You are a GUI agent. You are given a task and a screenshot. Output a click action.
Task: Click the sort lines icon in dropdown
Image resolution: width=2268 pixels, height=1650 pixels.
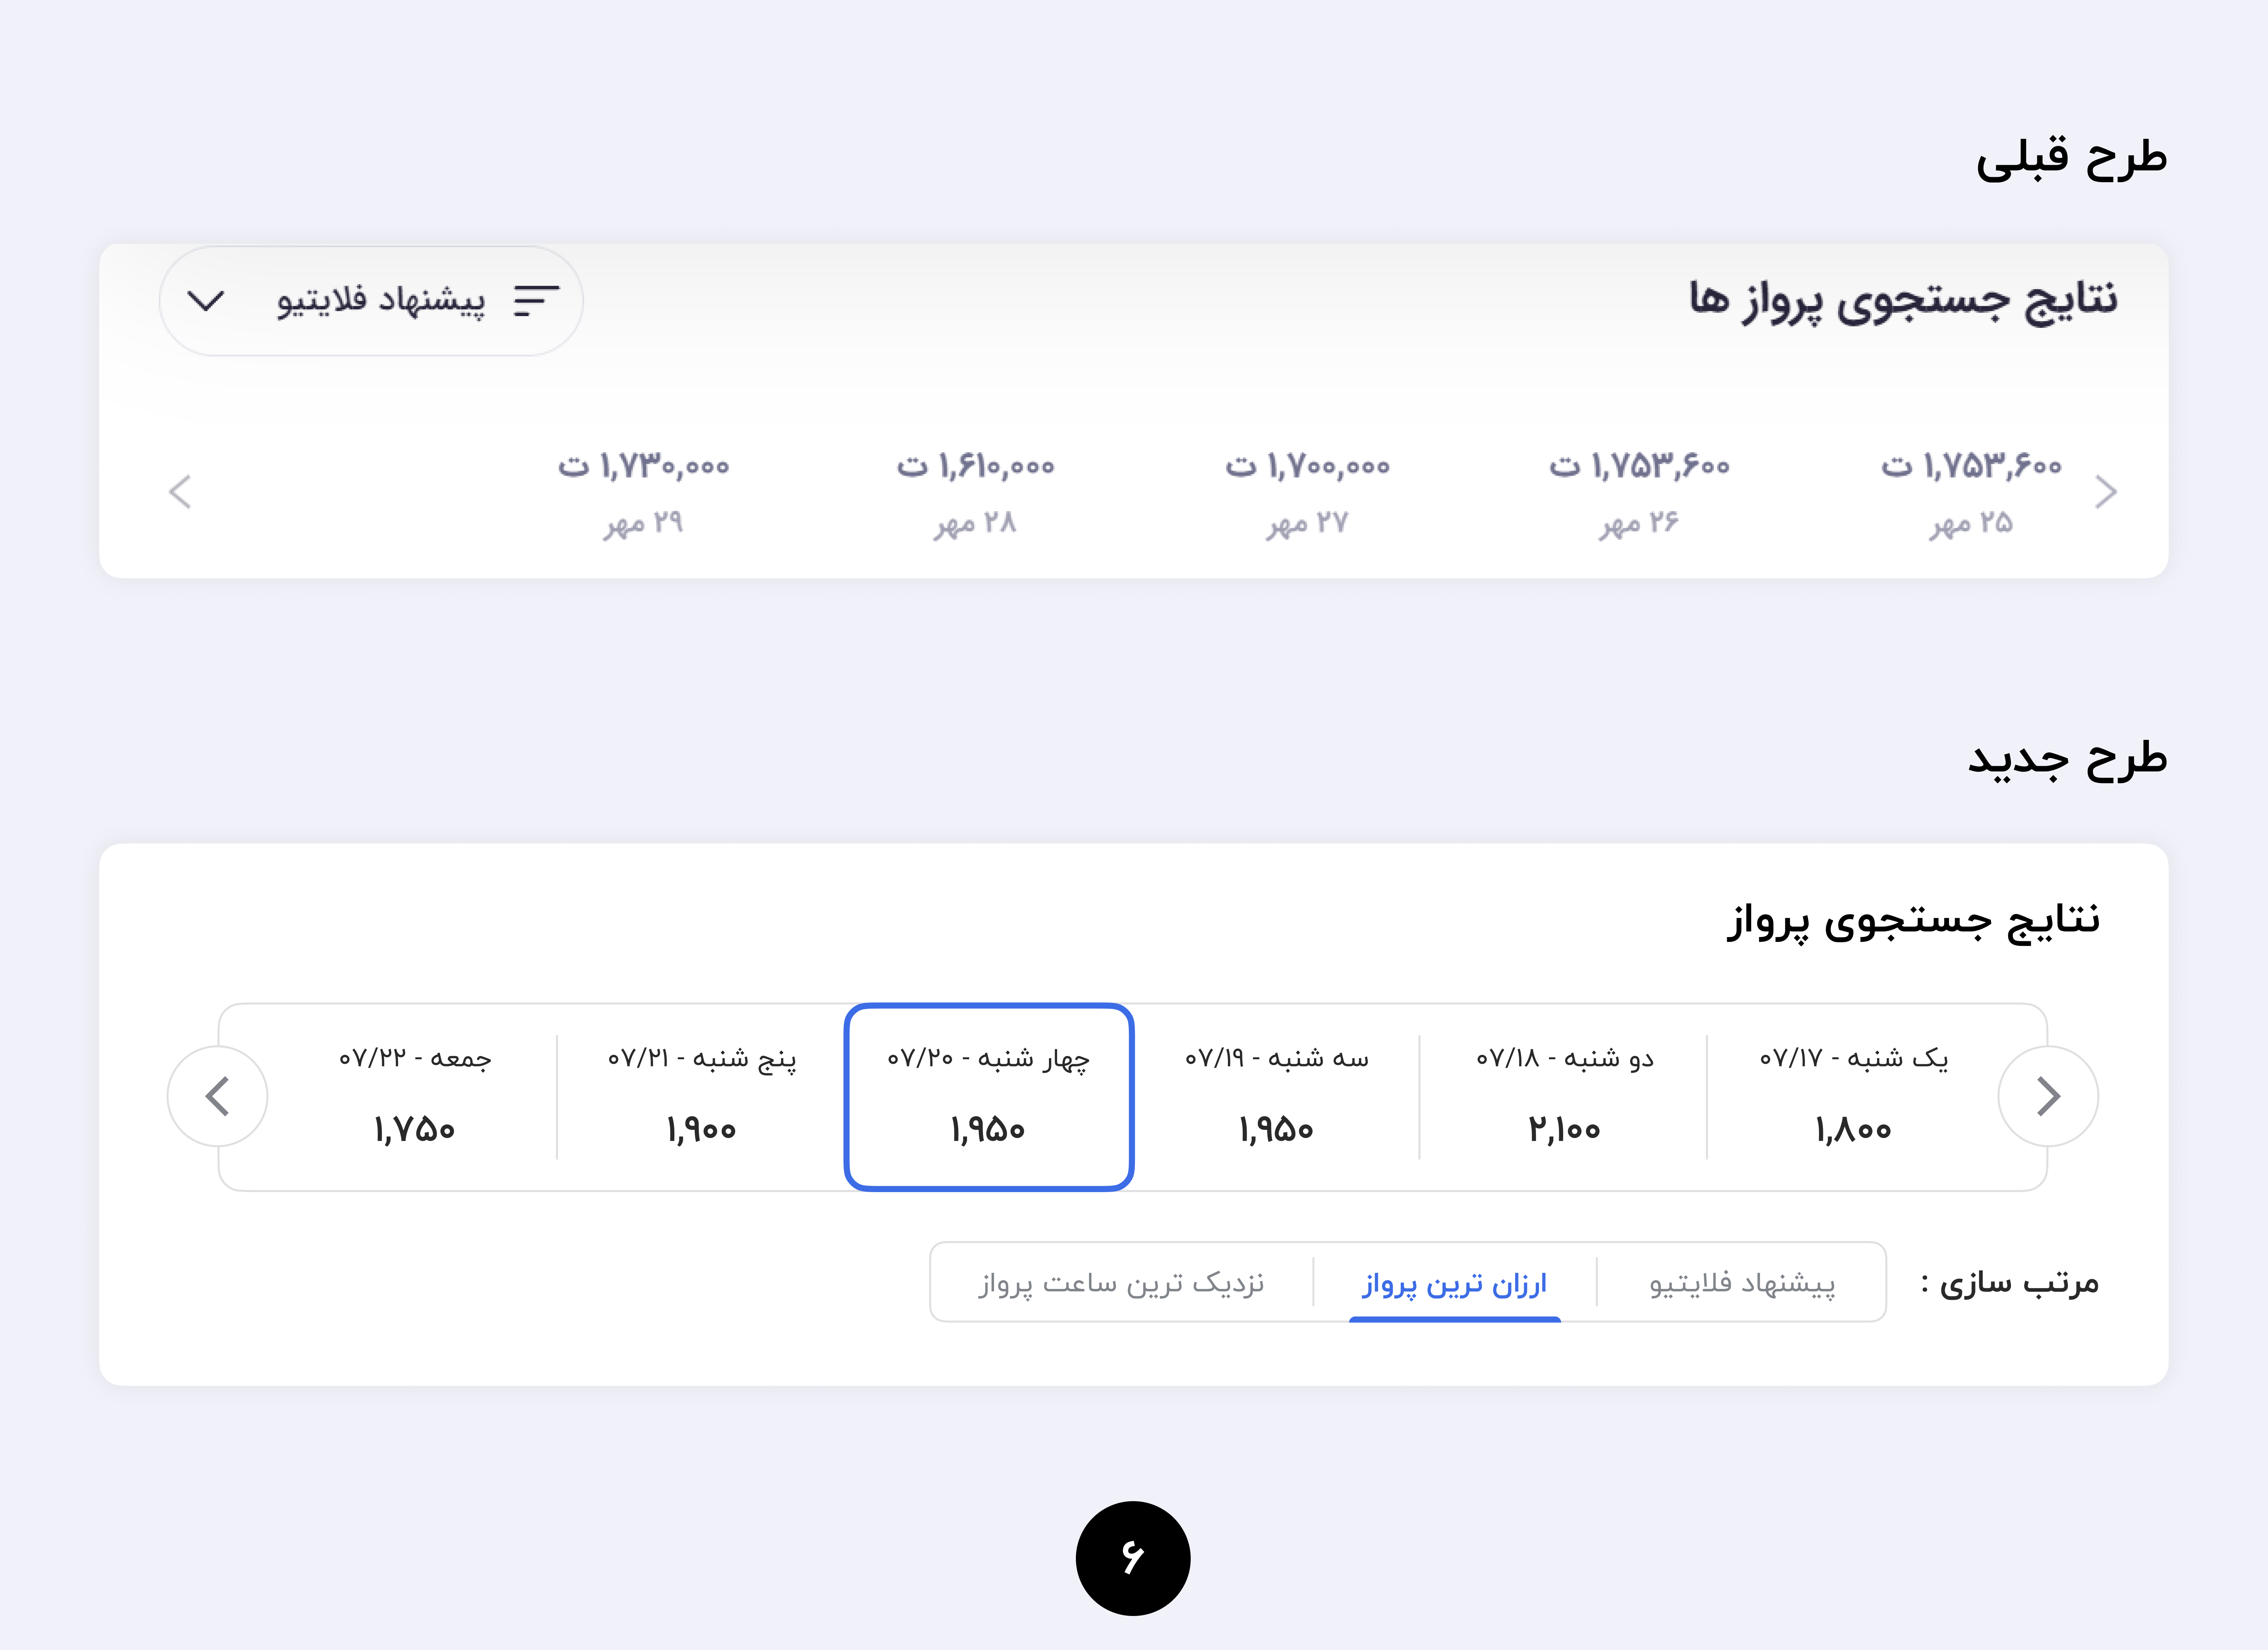[536, 301]
